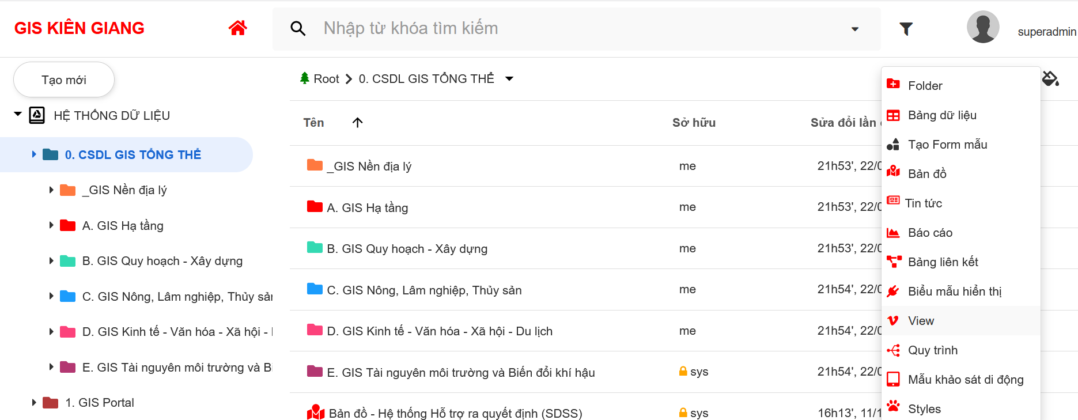Select the View menu entry
This screenshot has width=1078, height=420.
(x=921, y=321)
